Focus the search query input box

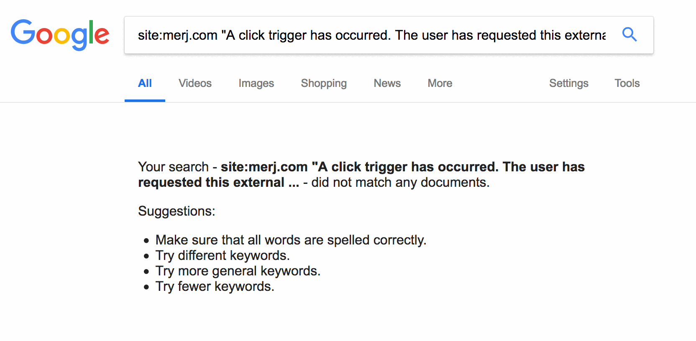(371, 35)
